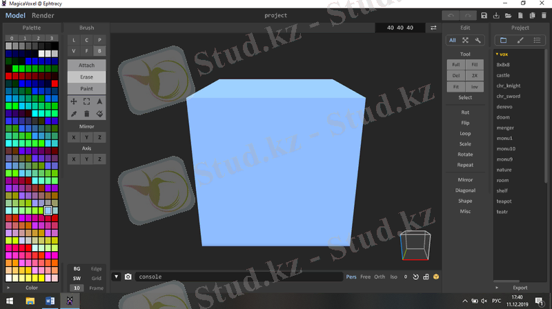This screenshot has height=309, width=552.
Task: Expand the Shape section in Edit
Action: 465,201
